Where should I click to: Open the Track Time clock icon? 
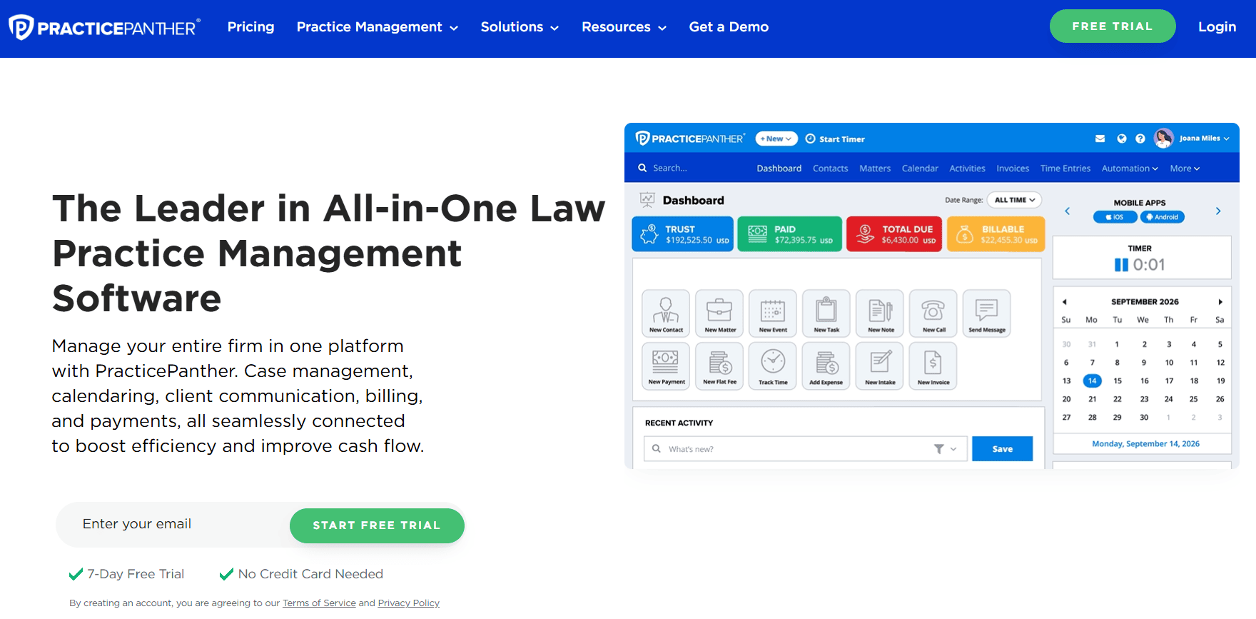(773, 366)
